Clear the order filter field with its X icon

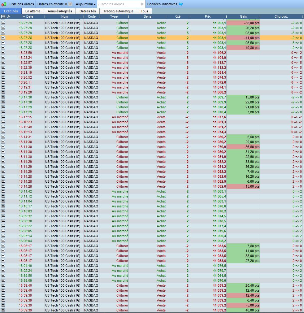142,4
